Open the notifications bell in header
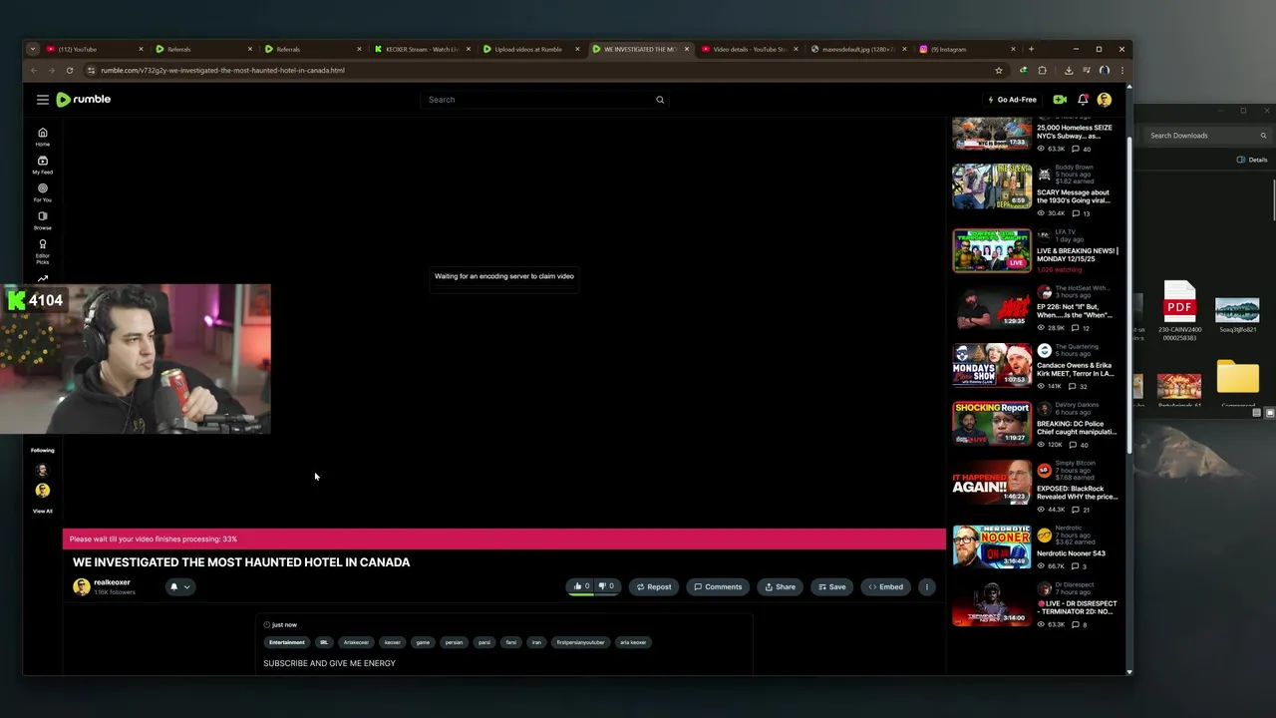This screenshot has width=1276, height=718. (x=1083, y=100)
